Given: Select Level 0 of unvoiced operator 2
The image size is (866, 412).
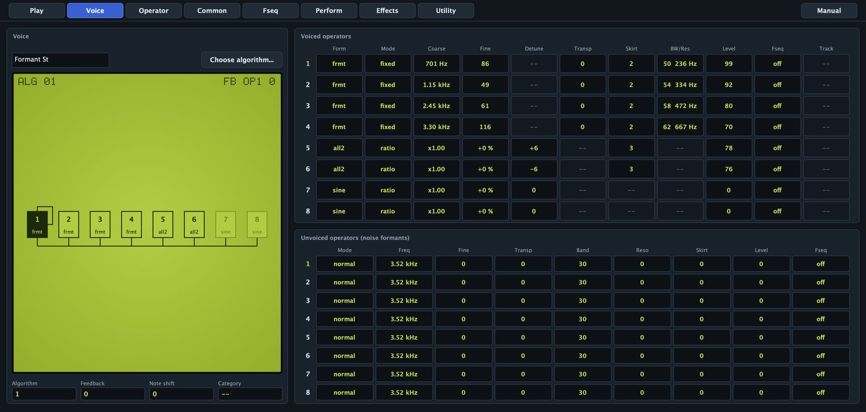Looking at the screenshot, I should [x=762, y=282].
